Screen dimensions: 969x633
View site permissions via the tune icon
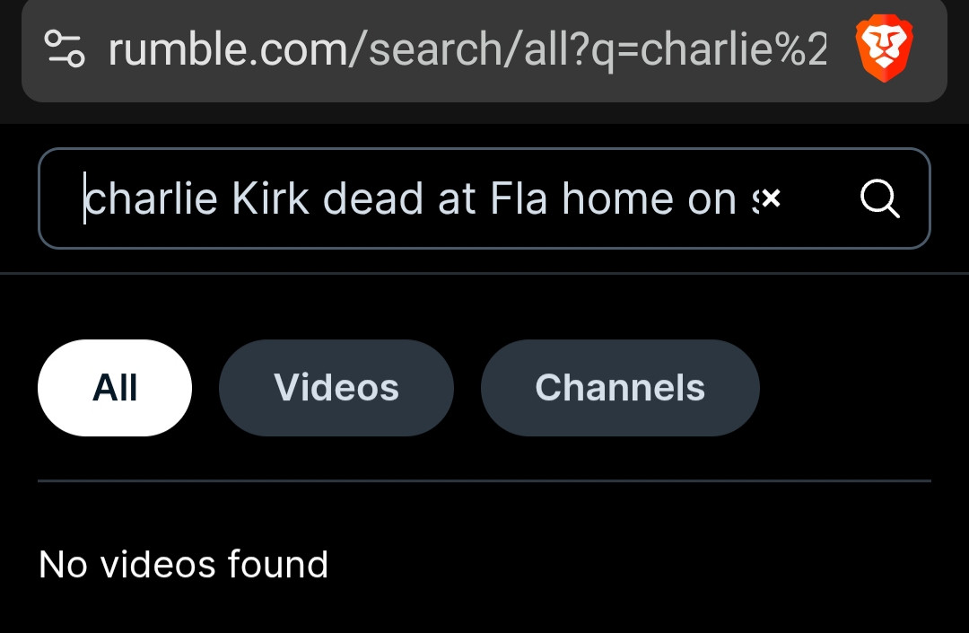pos(65,50)
